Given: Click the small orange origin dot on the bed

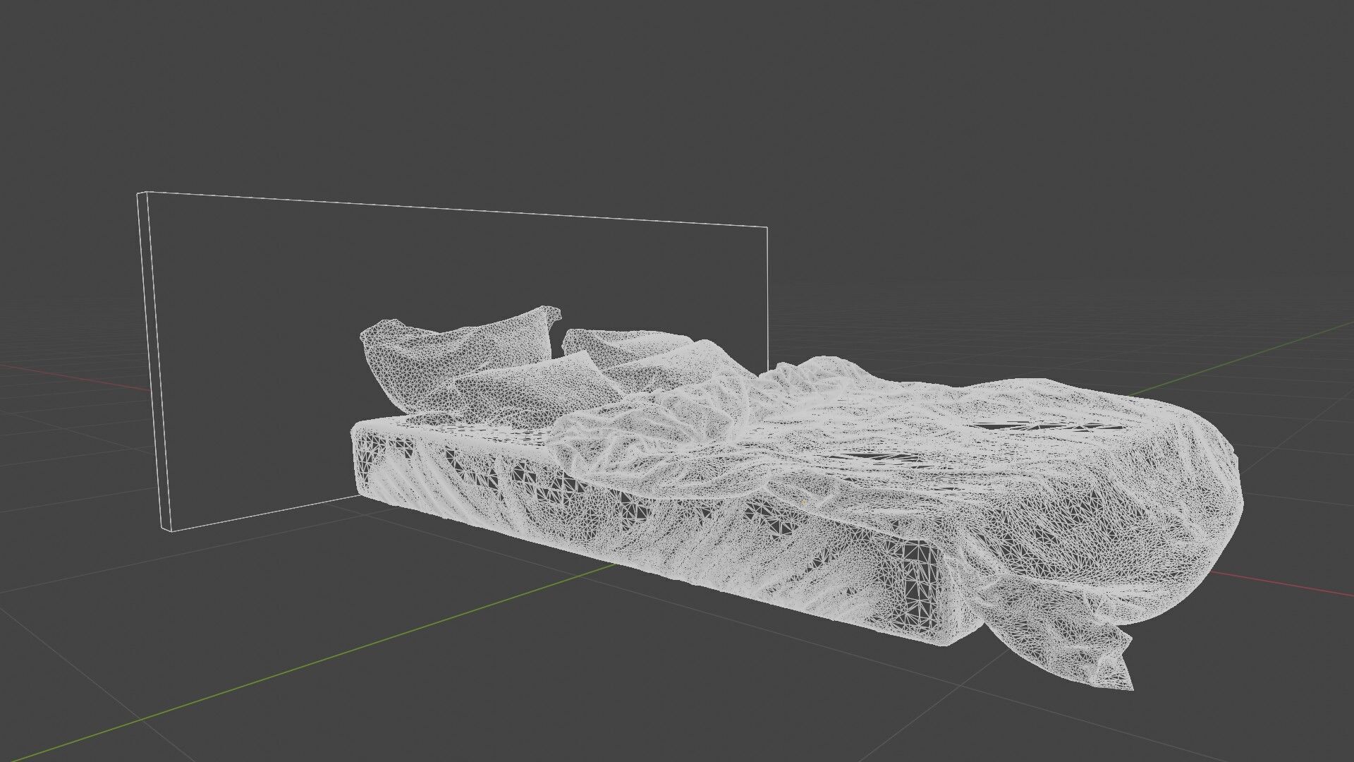Looking at the screenshot, I should click(x=803, y=502).
